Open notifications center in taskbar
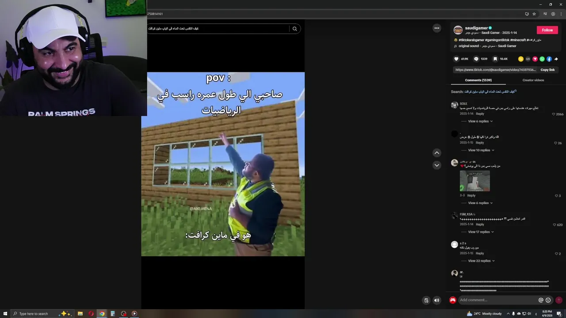 [559, 314]
